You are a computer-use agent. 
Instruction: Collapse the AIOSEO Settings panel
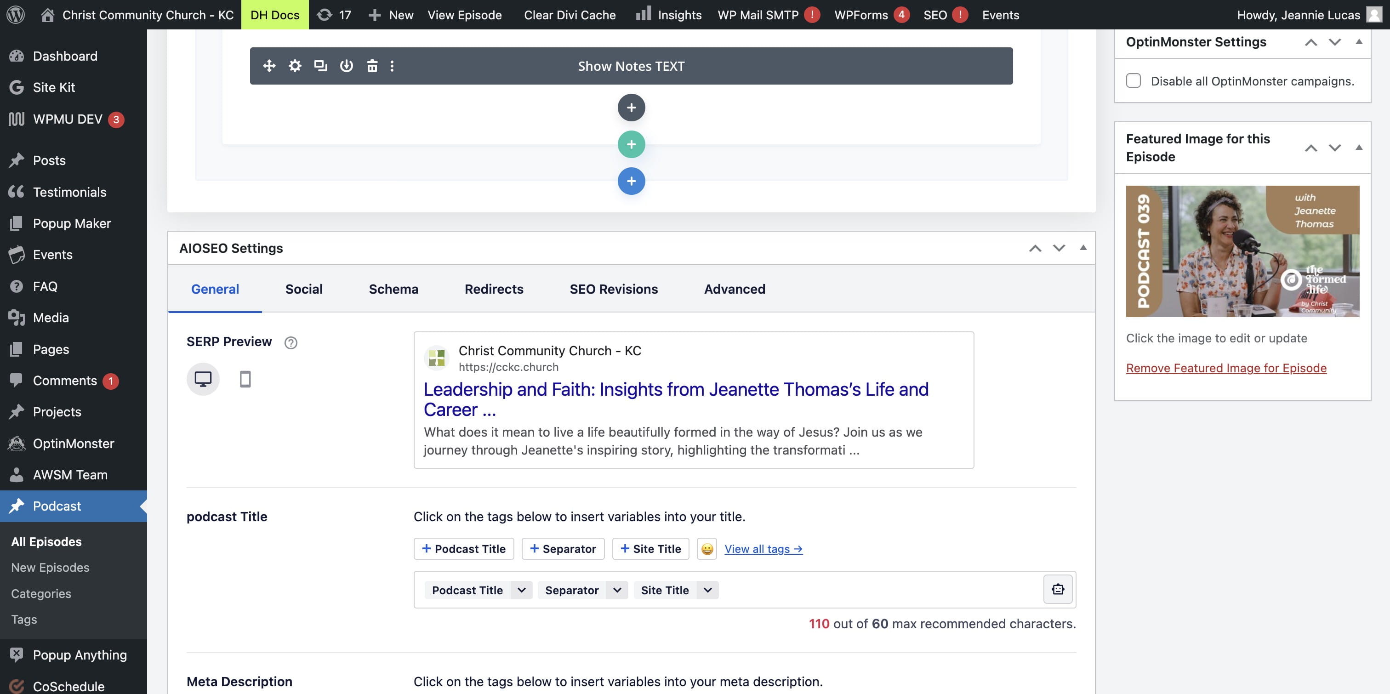pos(1082,248)
